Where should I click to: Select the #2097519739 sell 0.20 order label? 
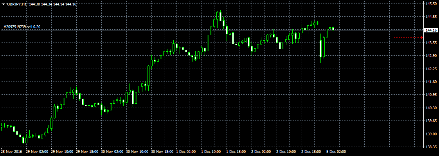(x=22, y=27)
